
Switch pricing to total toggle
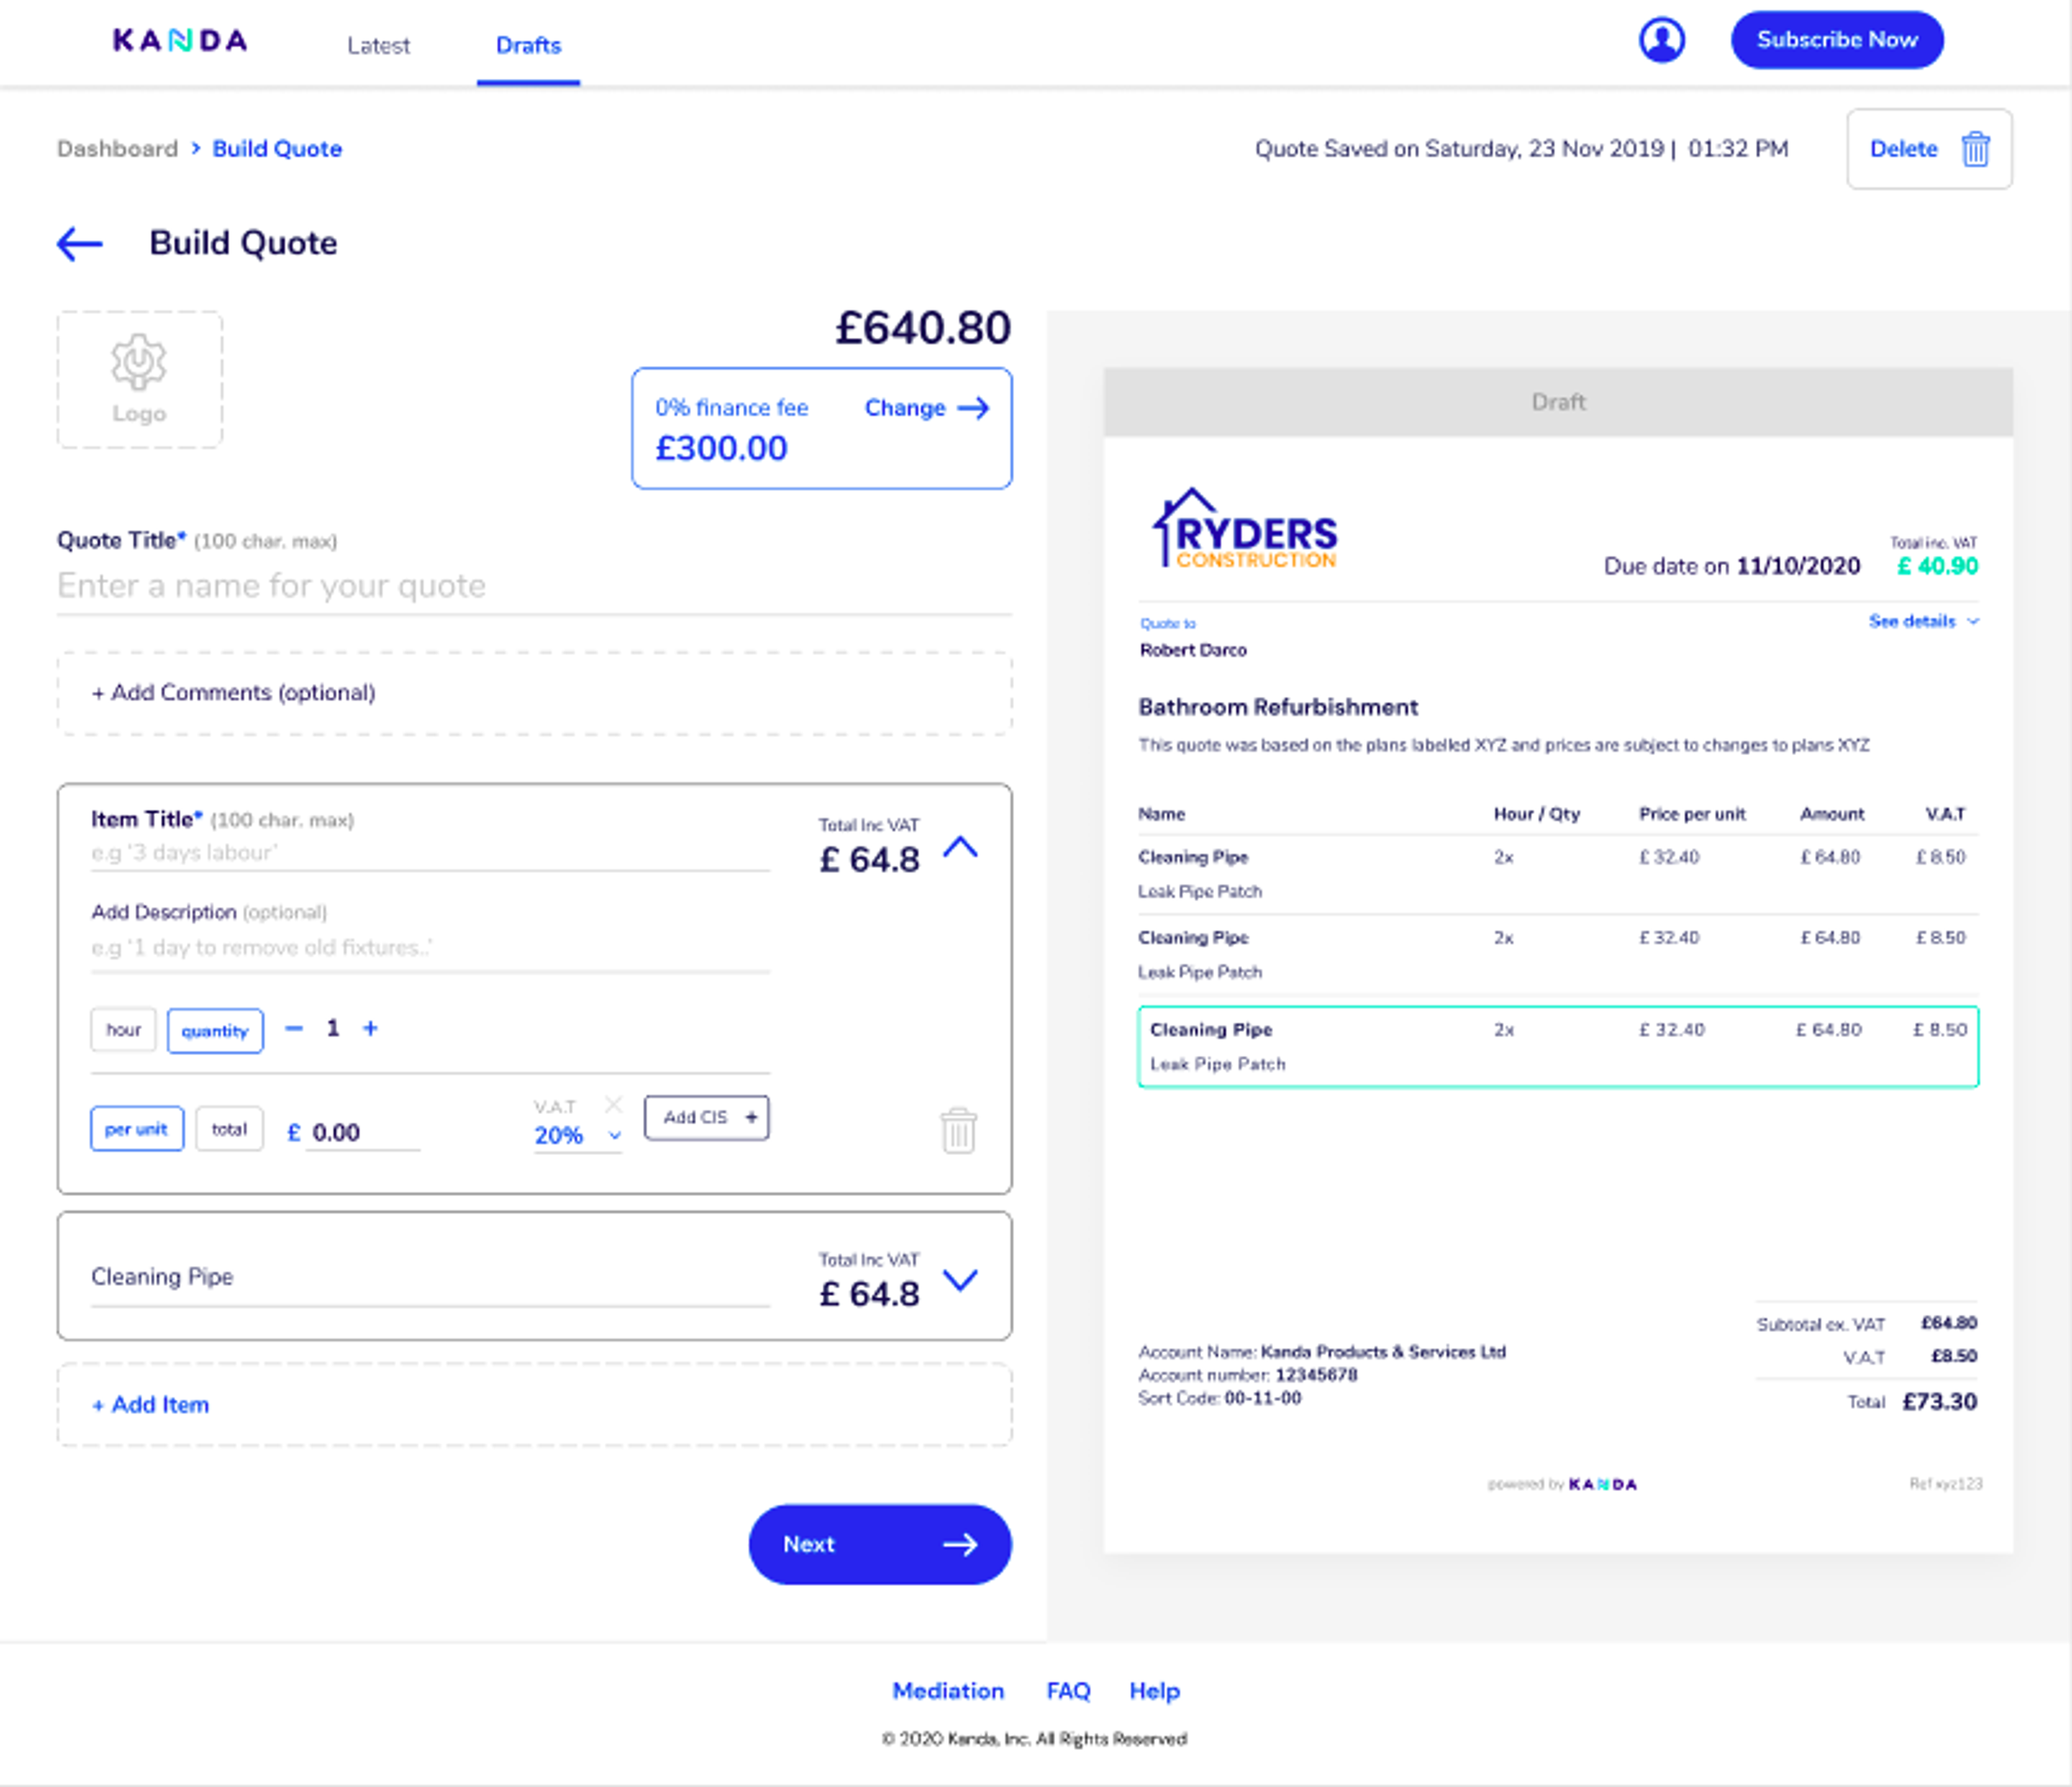(229, 1129)
